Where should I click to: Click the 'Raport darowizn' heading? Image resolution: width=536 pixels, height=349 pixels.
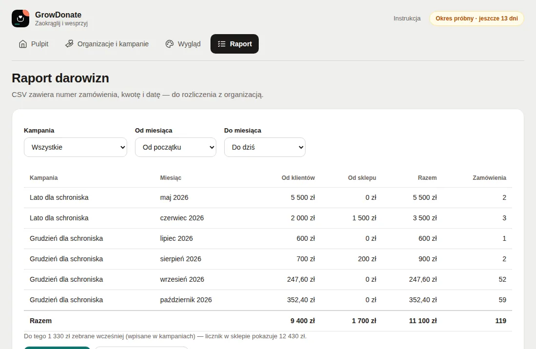[60, 78]
